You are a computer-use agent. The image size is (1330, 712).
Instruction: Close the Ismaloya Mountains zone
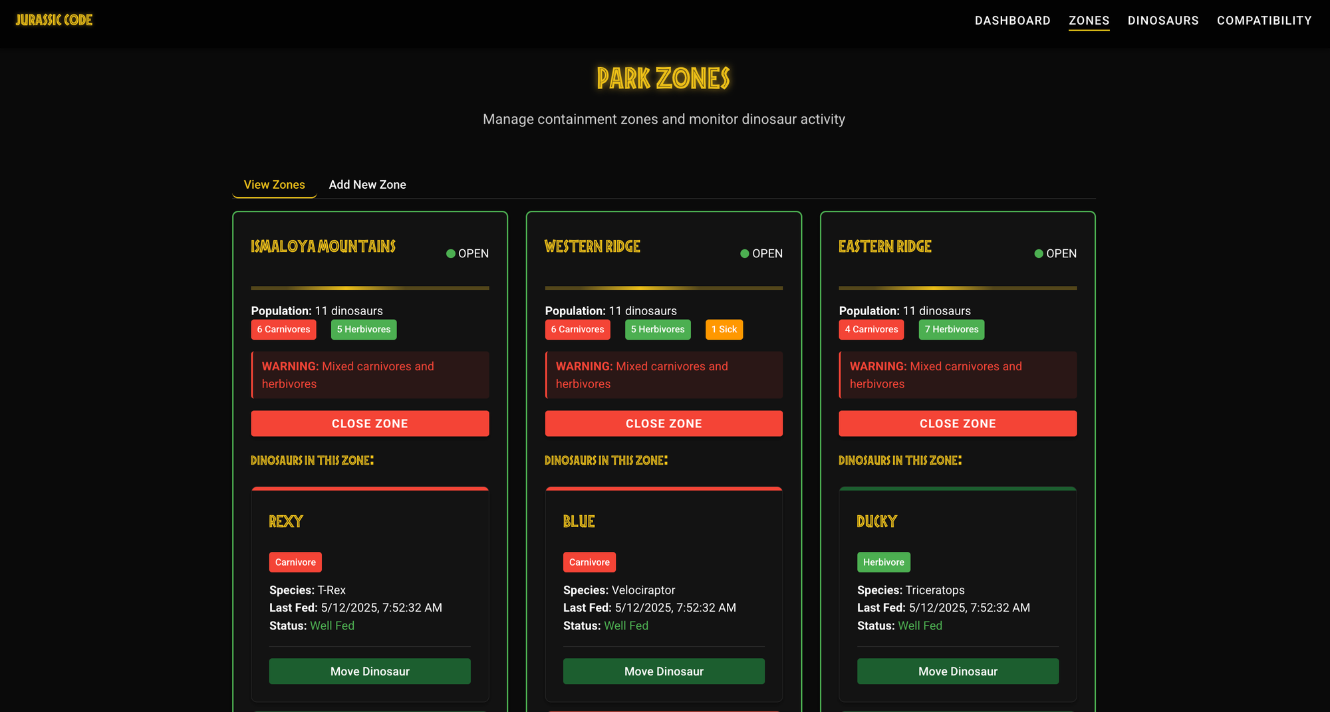coord(370,423)
